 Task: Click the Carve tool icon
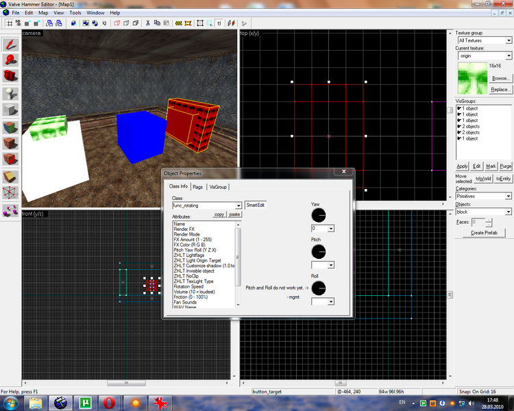pyautogui.click(x=73, y=23)
